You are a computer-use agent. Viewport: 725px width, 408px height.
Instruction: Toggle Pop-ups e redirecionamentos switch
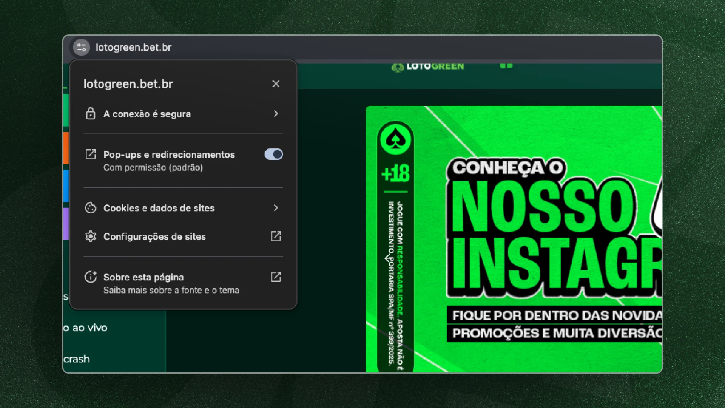point(274,154)
